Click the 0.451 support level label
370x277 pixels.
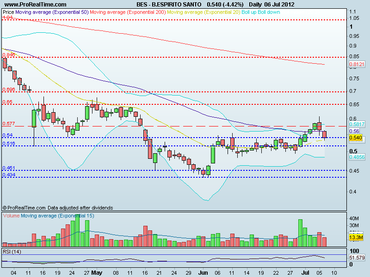point(9,168)
